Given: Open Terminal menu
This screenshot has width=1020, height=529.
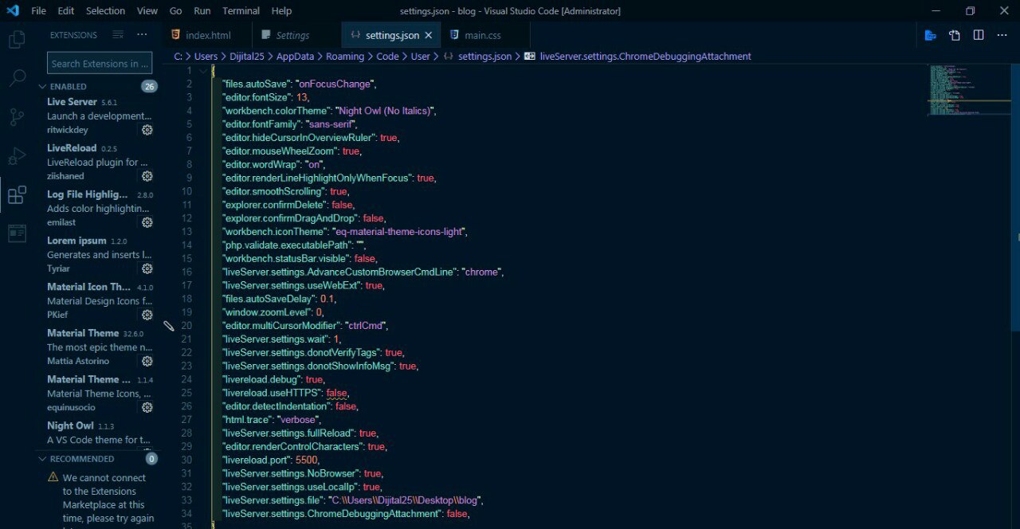Looking at the screenshot, I should pos(241,11).
